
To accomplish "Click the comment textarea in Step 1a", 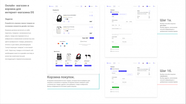I will tap(122, 31).
